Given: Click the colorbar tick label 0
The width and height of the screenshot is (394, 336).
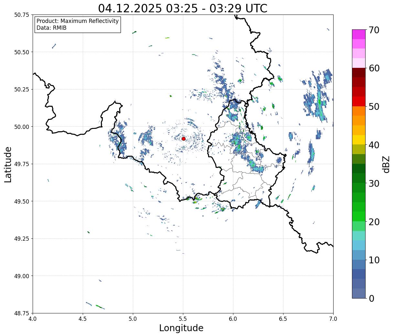Looking at the screenshot, I should (371, 298).
